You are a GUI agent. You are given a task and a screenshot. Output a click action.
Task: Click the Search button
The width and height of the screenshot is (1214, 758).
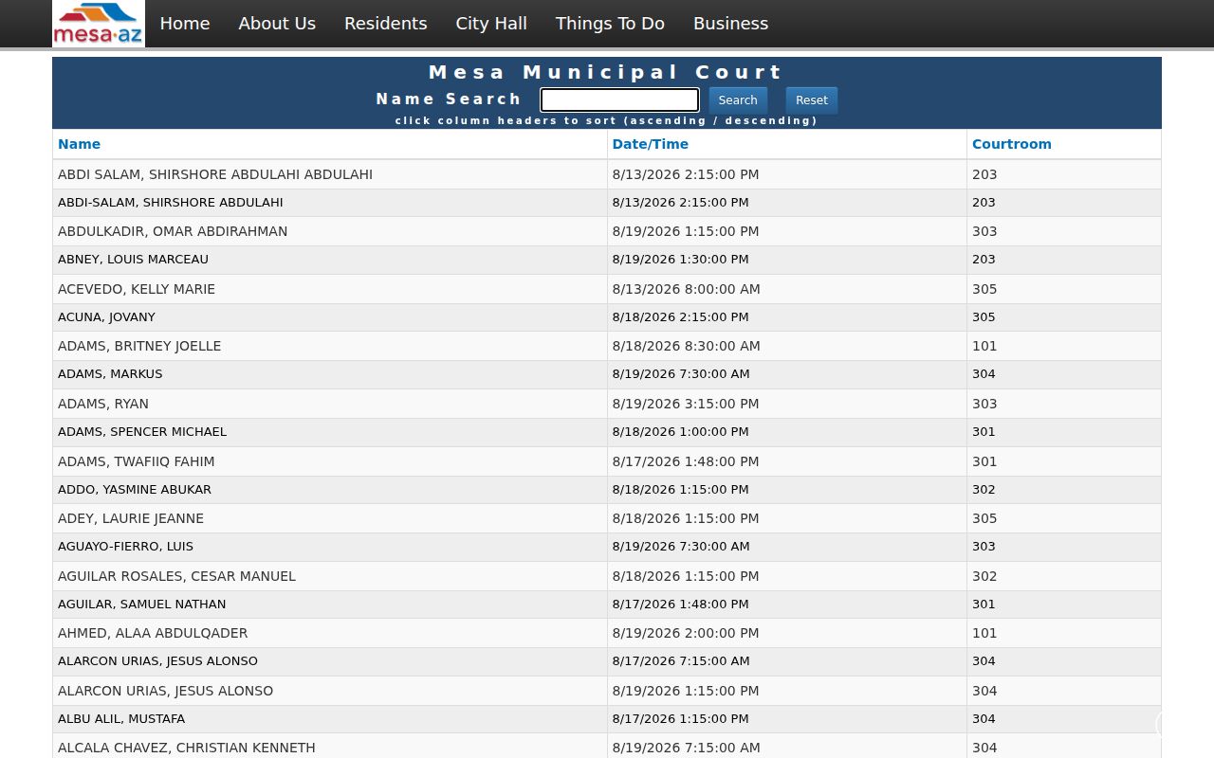click(738, 100)
